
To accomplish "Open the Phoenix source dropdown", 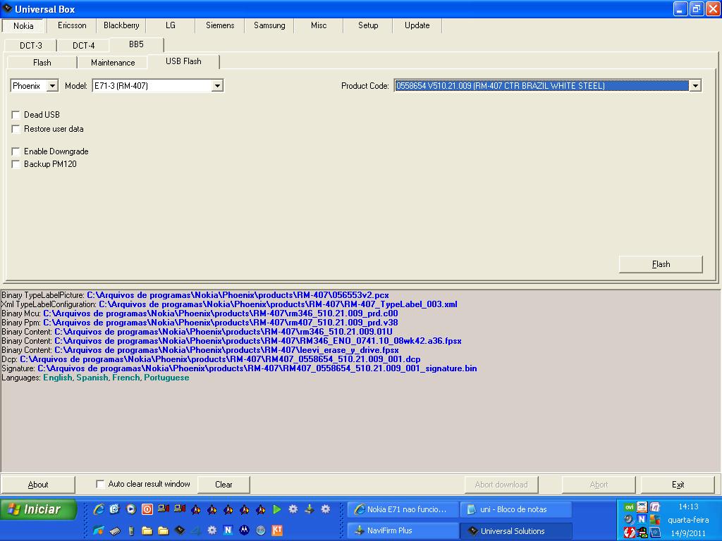I will point(52,85).
